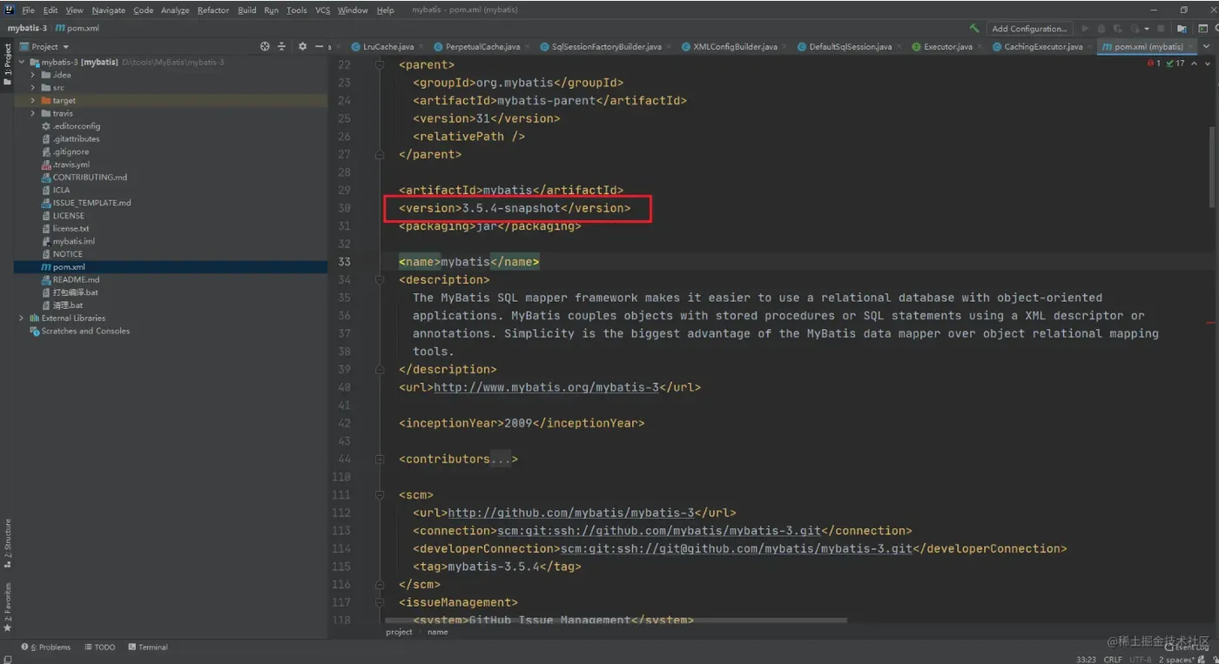Expand the src folder
1219x664 pixels.
point(33,88)
